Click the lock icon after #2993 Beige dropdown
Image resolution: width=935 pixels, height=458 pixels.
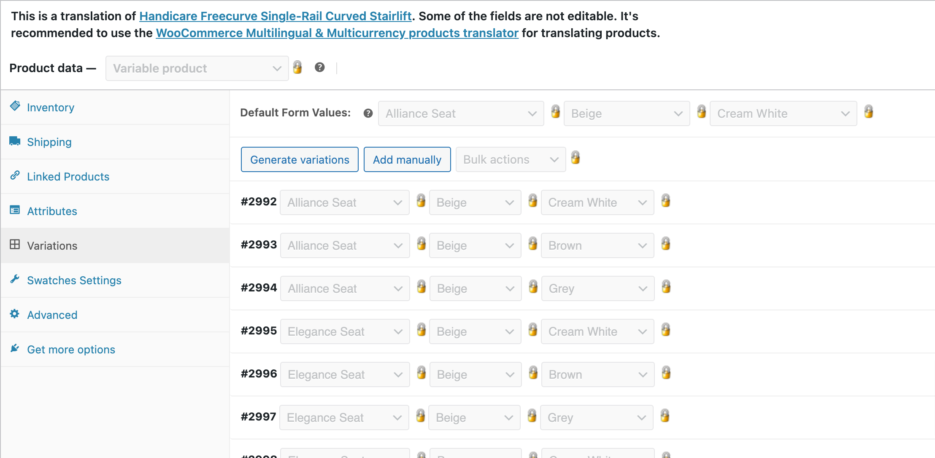pos(533,243)
